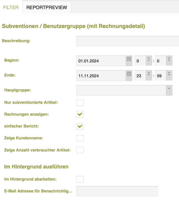
Task: Uncheck Rechnungen anzeigen
Action: (x=80, y=114)
